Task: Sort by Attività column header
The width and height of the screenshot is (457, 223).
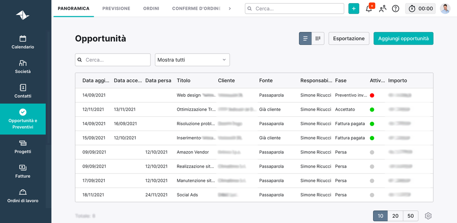Action: [x=377, y=81]
